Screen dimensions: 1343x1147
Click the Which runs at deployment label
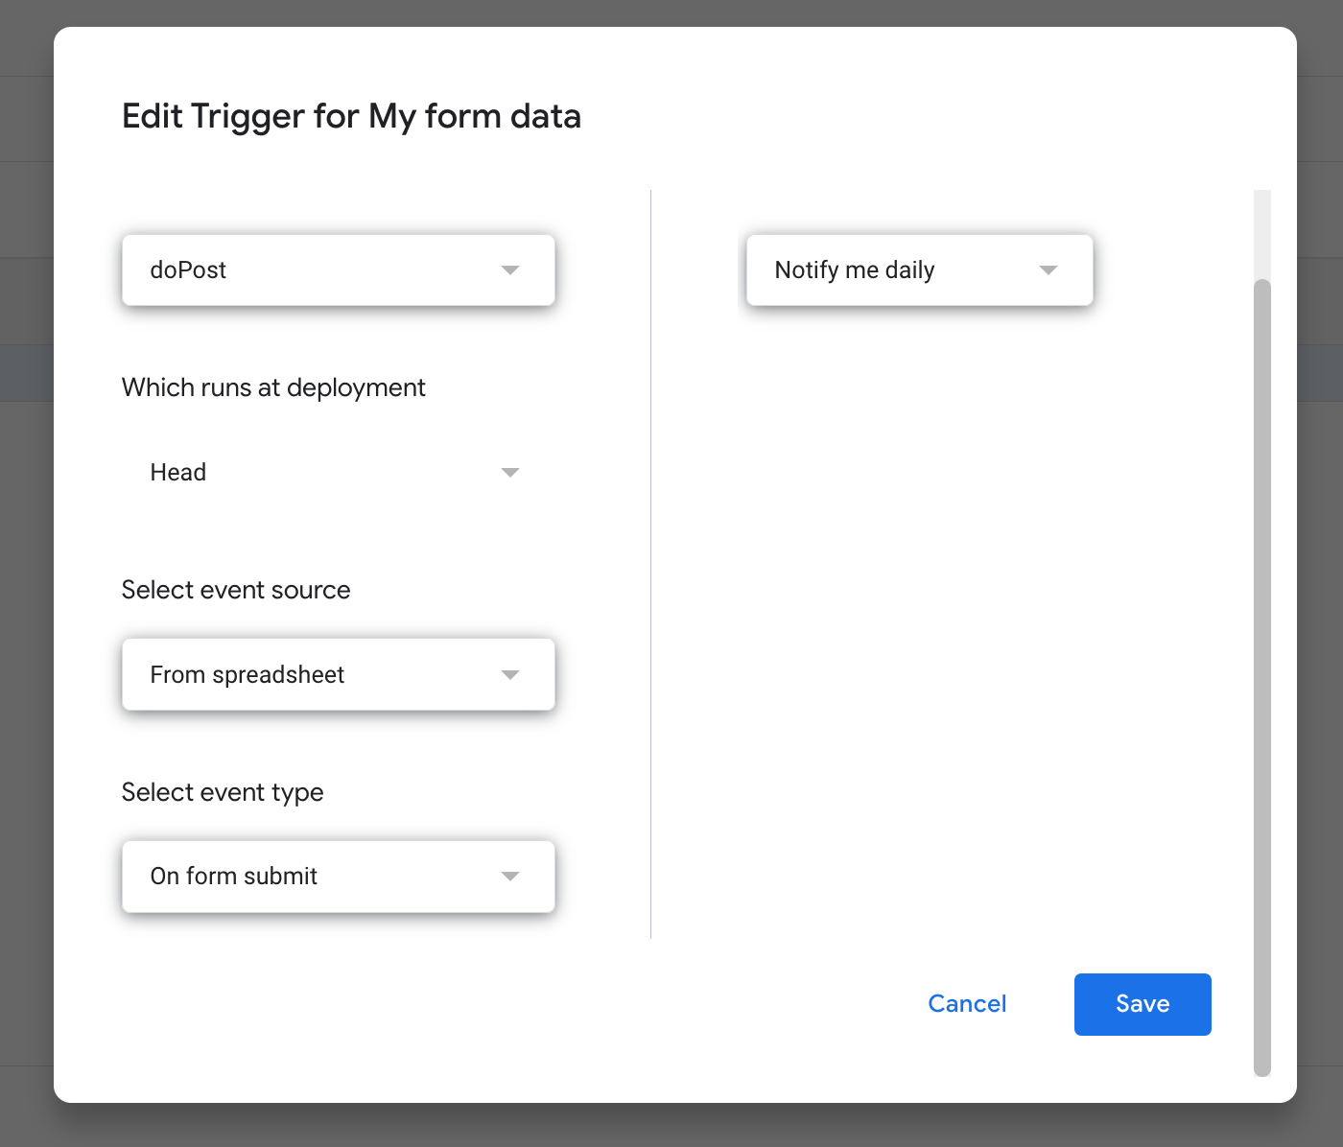click(x=273, y=387)
